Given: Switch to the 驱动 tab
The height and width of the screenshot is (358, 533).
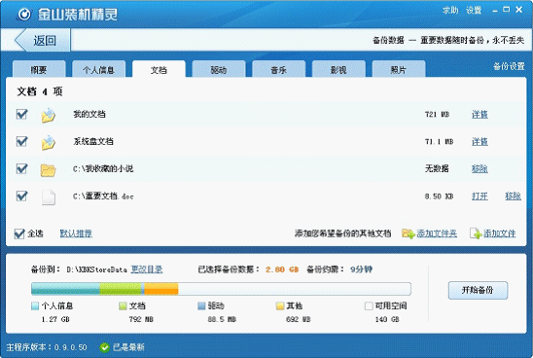Looking at the screenshot, I should click(219, 69).
